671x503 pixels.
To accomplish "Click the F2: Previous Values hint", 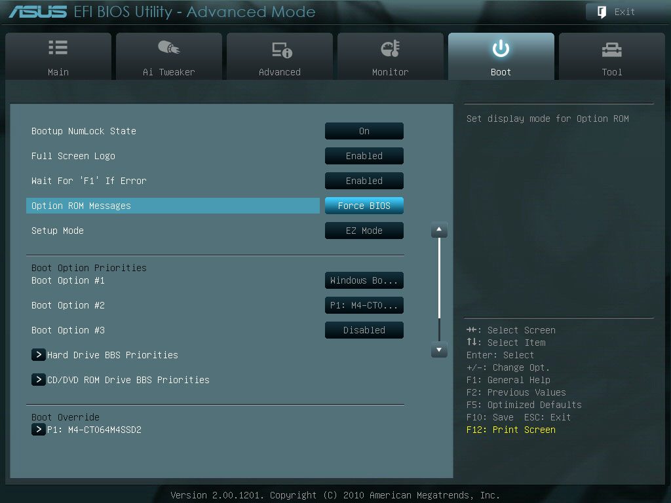I will pyautogui.click(x=516, y=392).
